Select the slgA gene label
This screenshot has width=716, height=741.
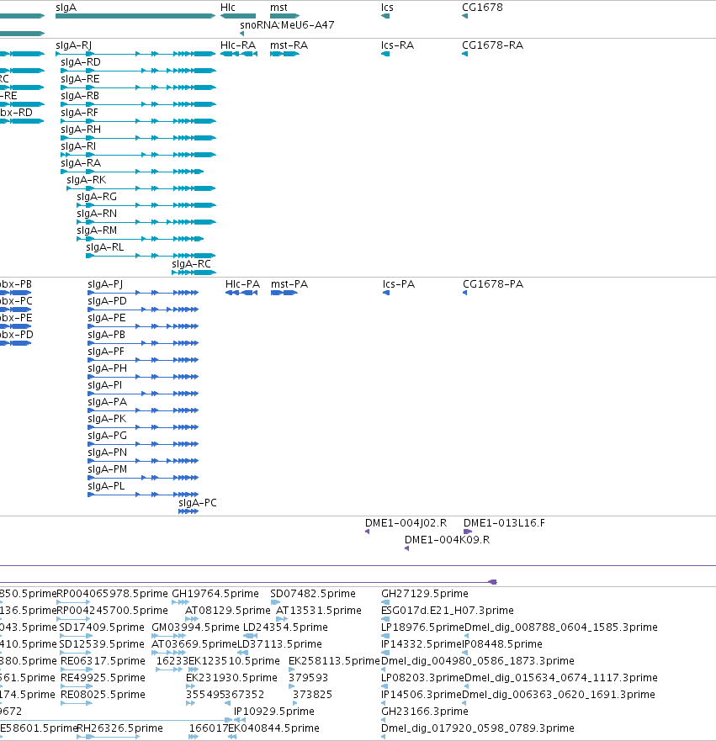(66, 8)
